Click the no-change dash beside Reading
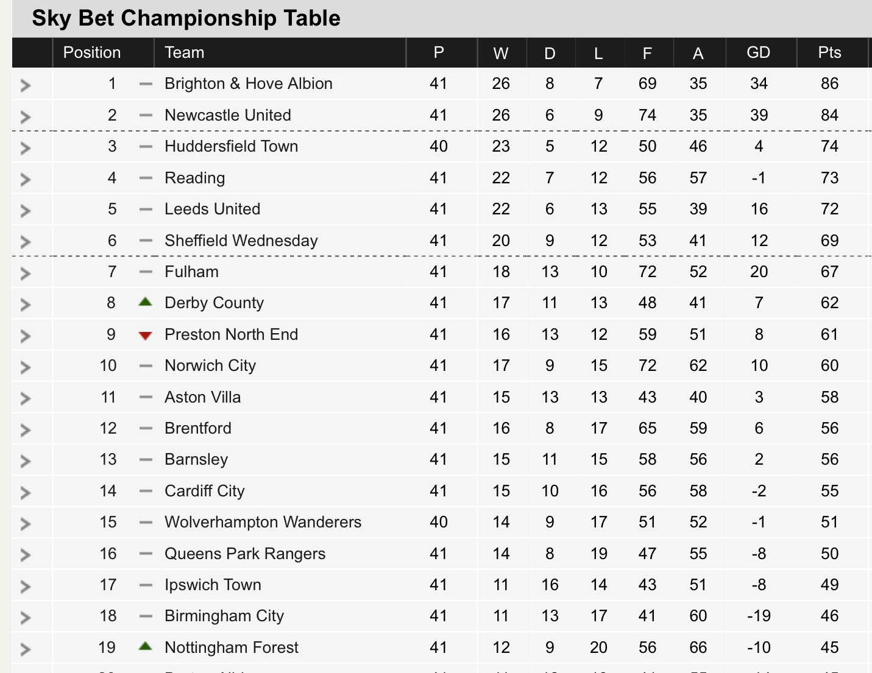This screenshot has width=872, height=673. [146, 178]
